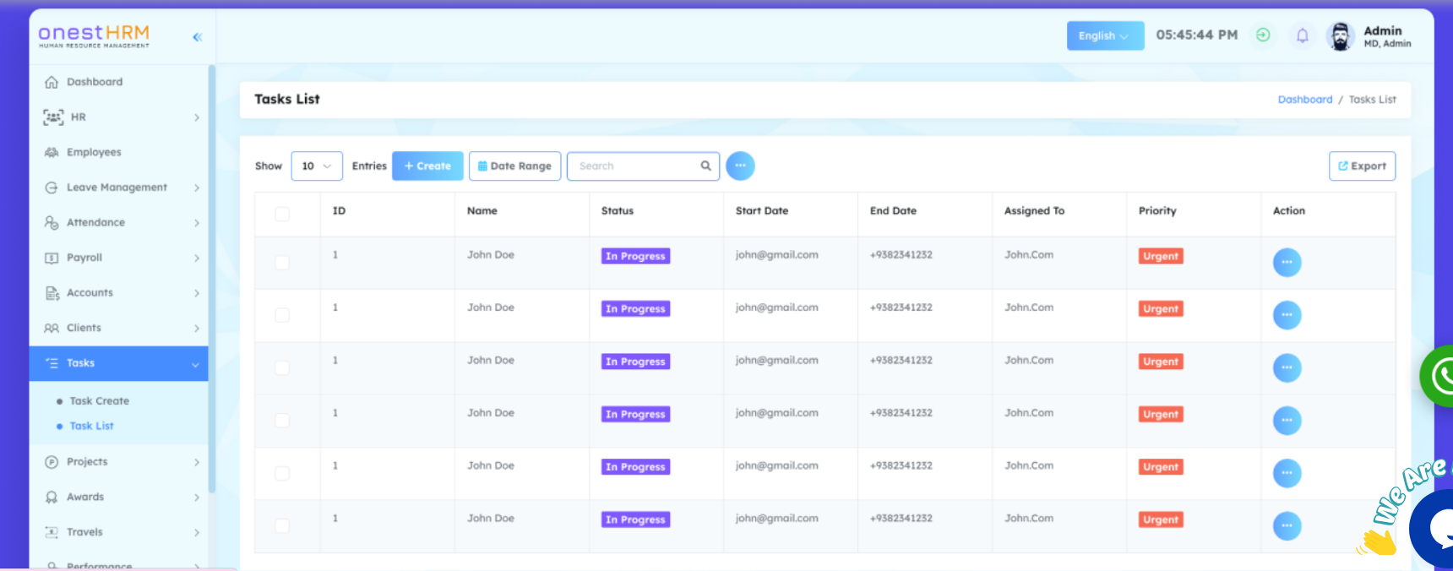Check the fifth row checkbox
1453x571 pixels.
coord(282,473)
